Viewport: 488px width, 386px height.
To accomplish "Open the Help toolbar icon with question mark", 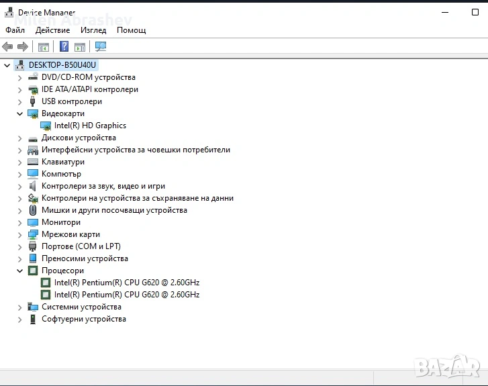I will 64,46.
